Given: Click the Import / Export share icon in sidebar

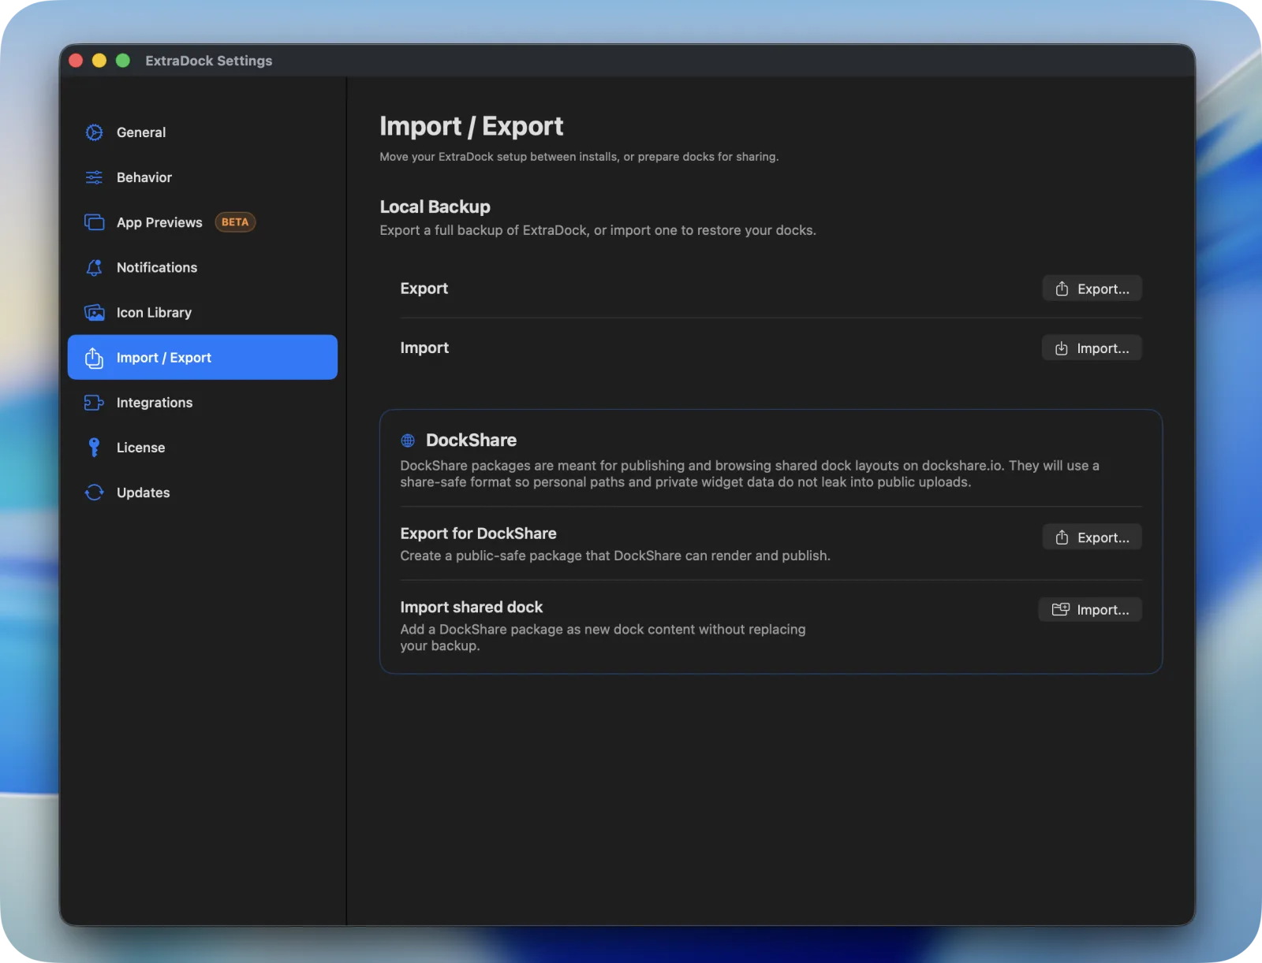Looking at the screenshot, I should pyautogui.click(x=94, y=358).
